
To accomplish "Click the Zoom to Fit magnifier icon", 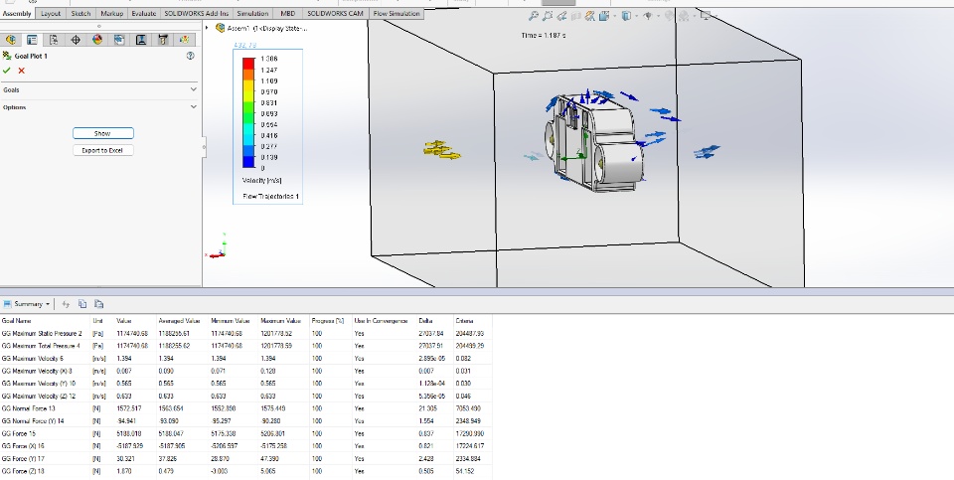I will pos(533,17).
